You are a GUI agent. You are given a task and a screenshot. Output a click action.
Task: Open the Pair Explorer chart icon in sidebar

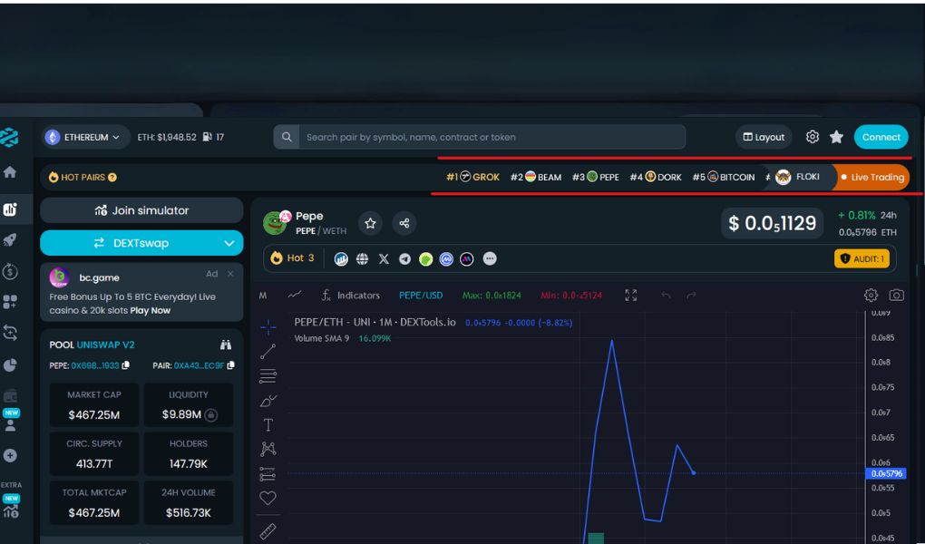(10, 209)
